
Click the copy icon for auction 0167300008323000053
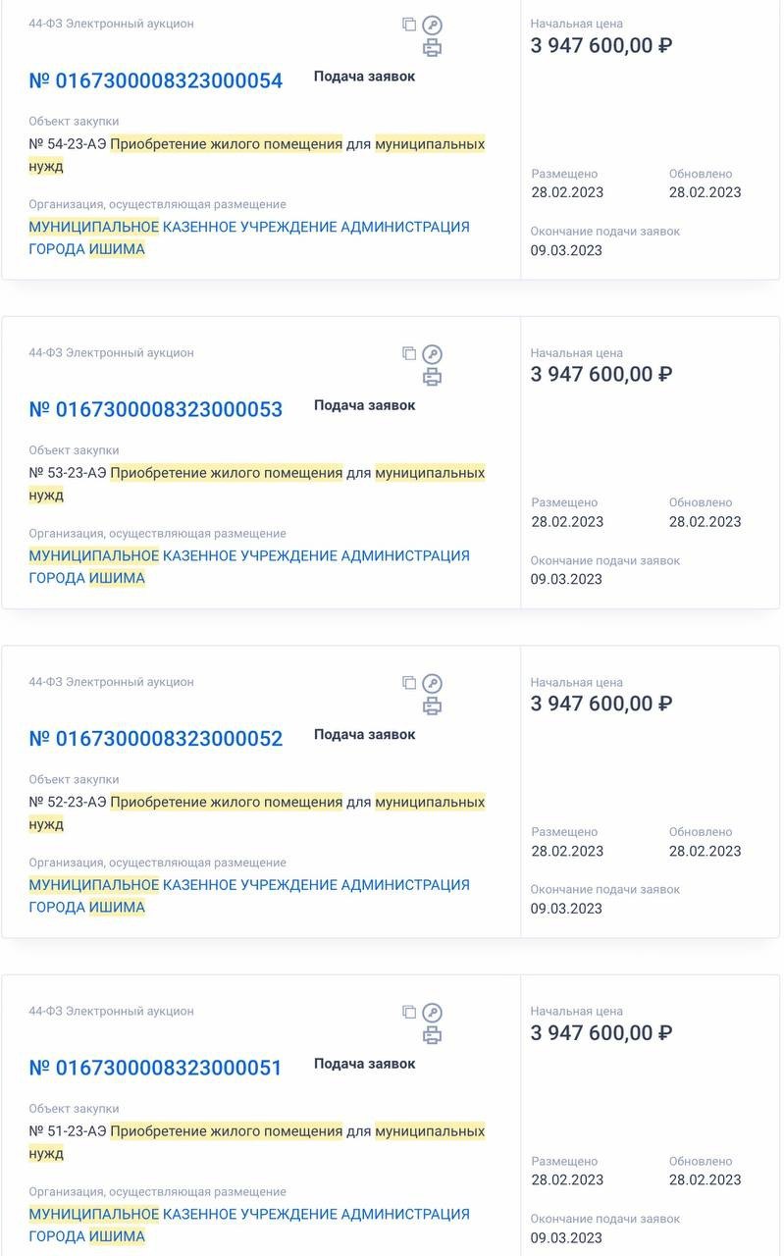[409, 353]
